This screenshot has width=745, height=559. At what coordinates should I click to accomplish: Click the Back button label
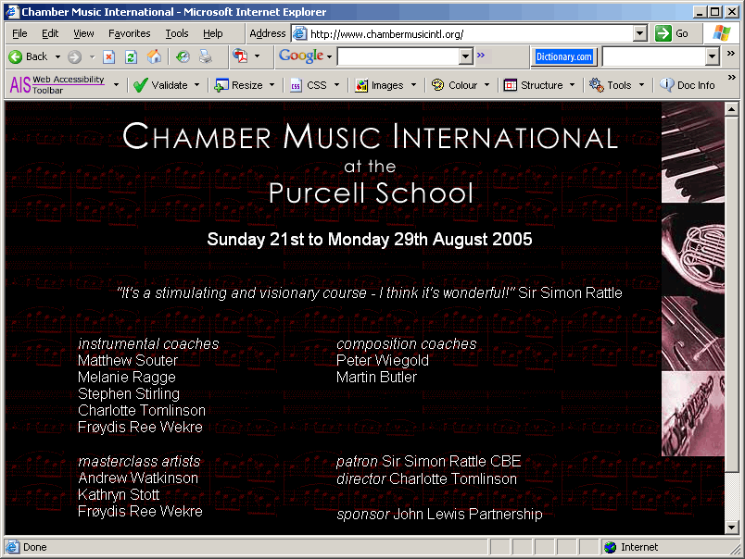coord(36,57)
